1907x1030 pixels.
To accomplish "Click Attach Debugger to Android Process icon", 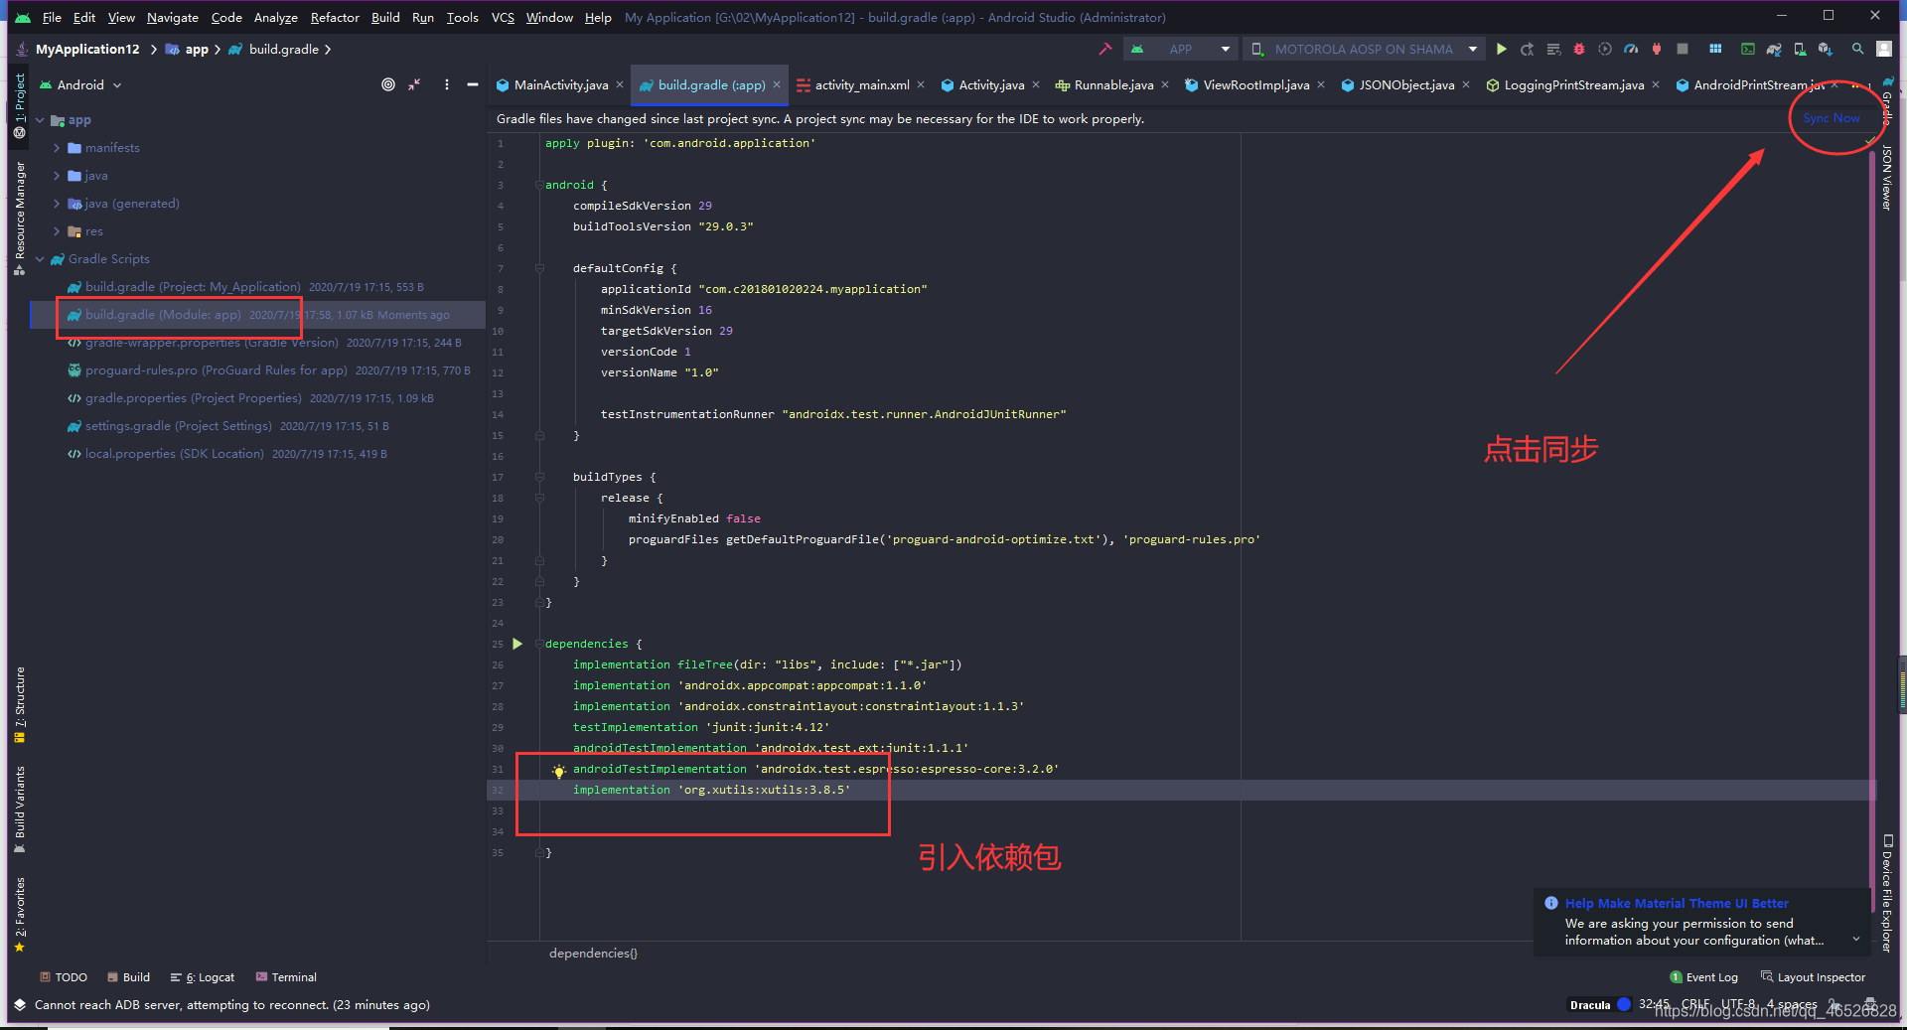I will (1657, 49).
